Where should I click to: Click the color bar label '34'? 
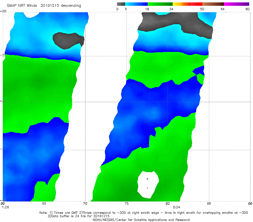pos(171,9)
